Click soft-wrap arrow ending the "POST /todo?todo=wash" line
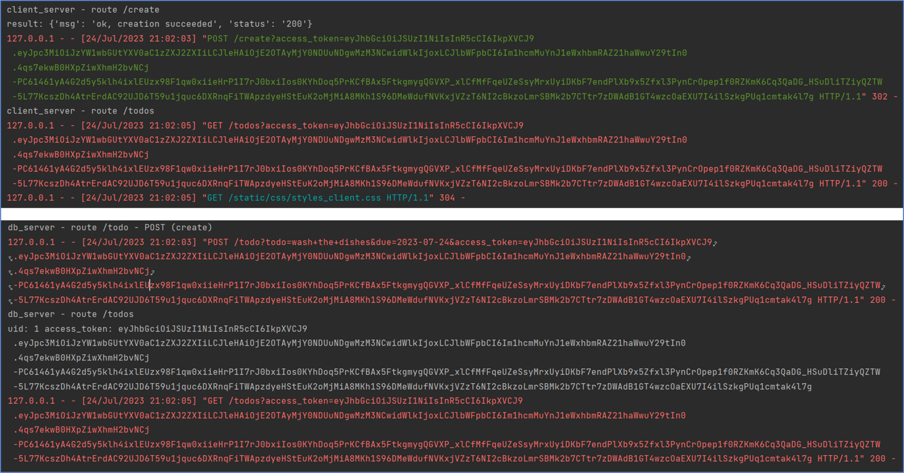This screenshot has width=904, height=473. (715, 243)
